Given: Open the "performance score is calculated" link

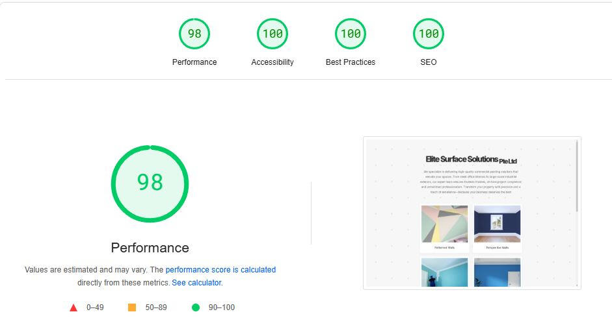Looking at the screenshot, I should [x=220, y=270].
